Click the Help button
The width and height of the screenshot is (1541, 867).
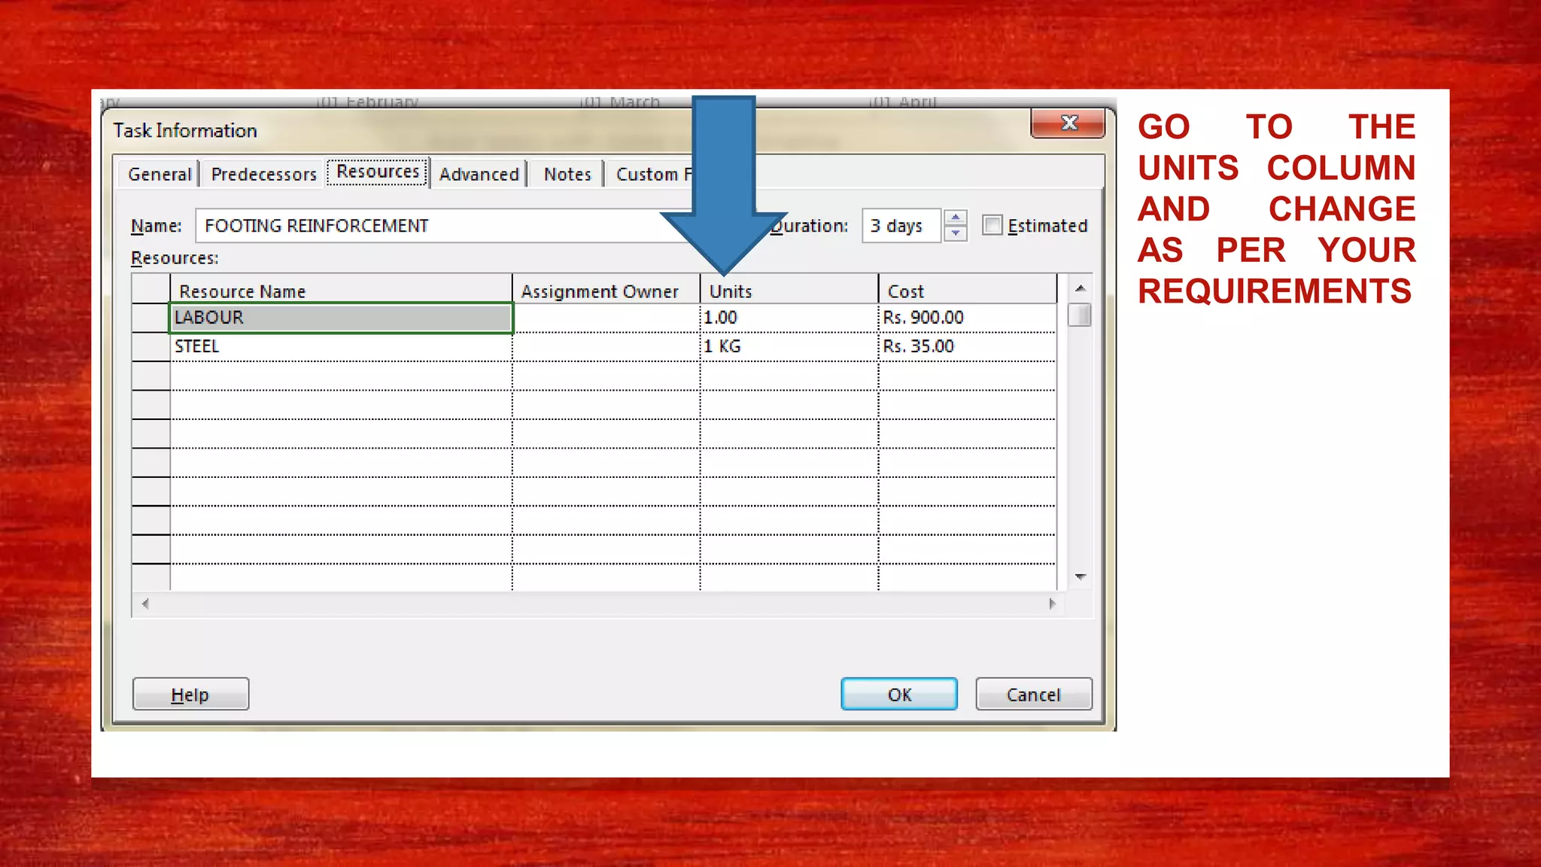click(190, 694)
